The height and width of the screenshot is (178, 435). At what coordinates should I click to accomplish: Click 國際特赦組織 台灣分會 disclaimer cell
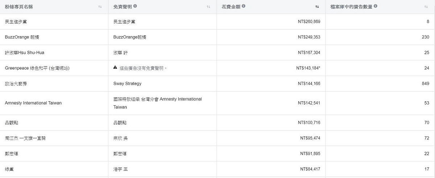tap(158, 103)
